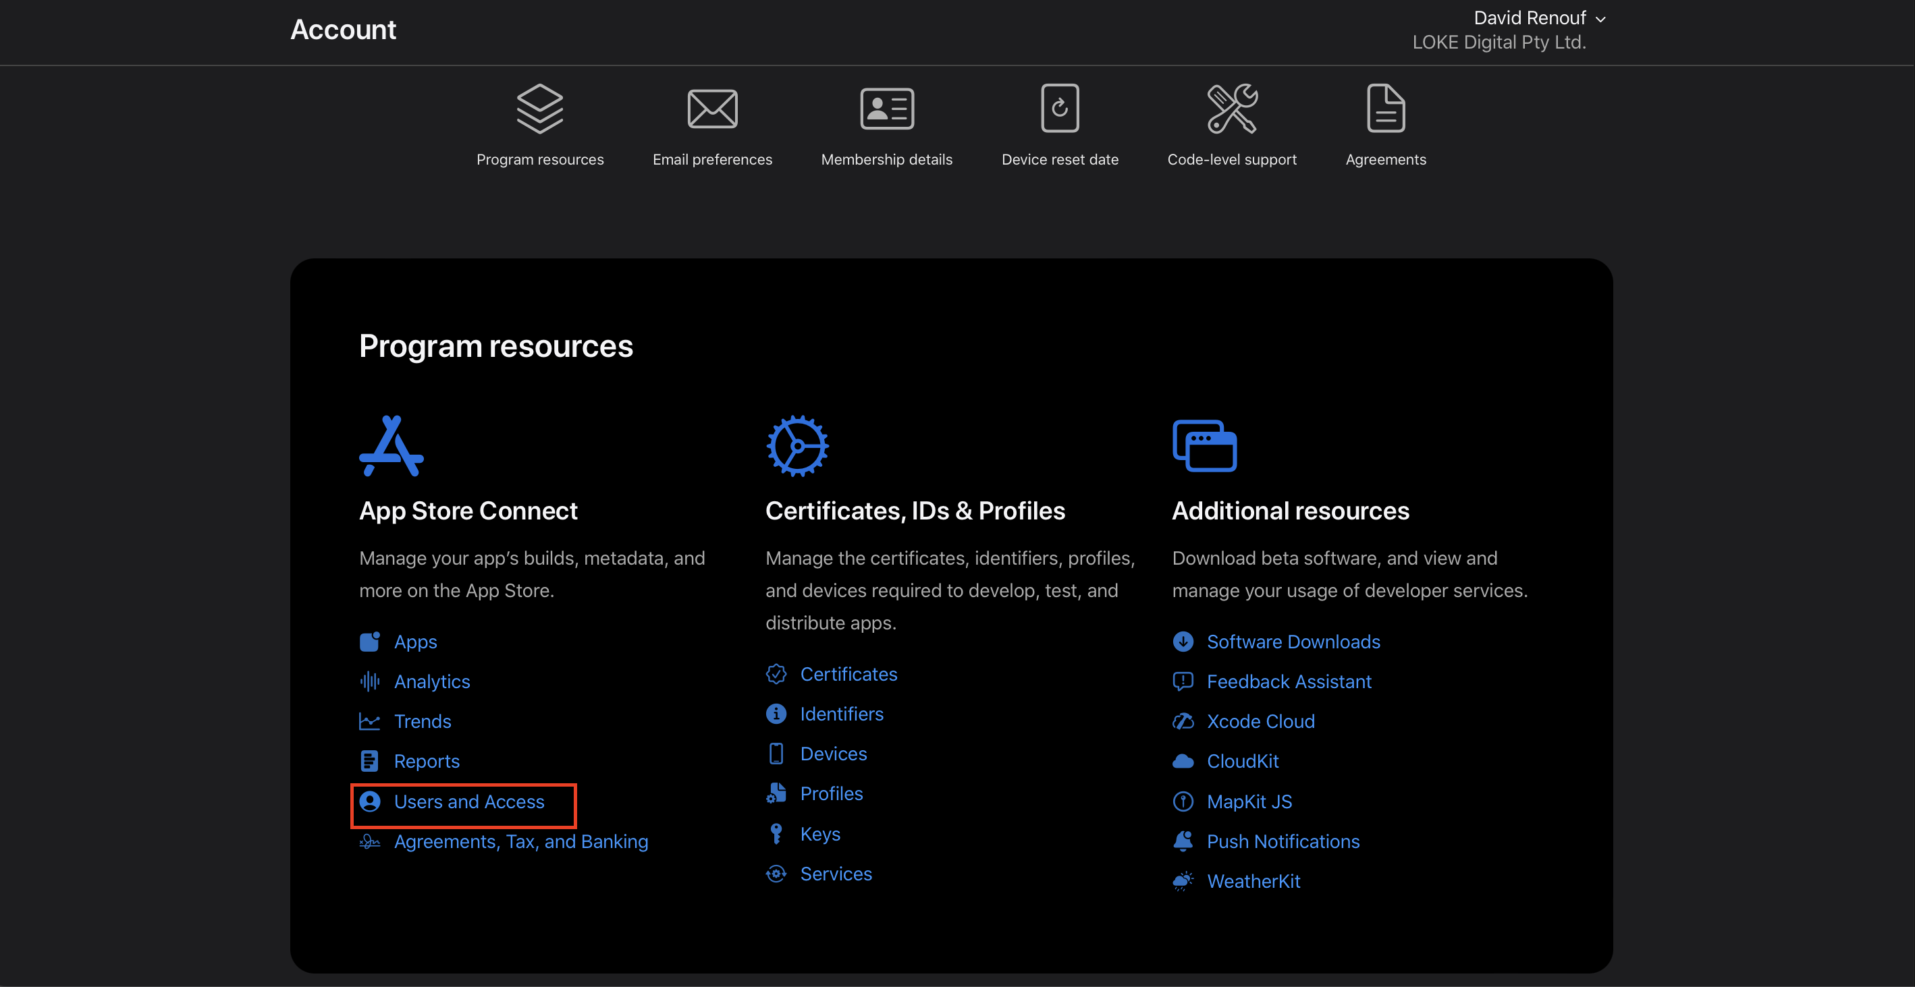The height and width of the screenshot is (987, 1915).
Task: Open the Agreements document icon
Action: point(1386,109)
